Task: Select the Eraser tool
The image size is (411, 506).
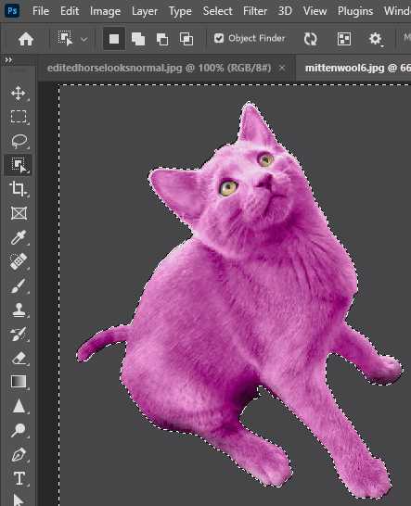Action: 19,359
